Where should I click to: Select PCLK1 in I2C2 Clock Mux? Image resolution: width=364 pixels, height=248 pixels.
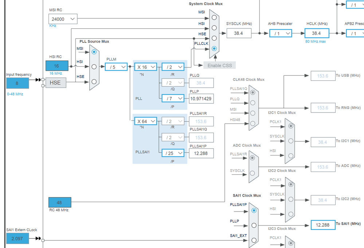click(291, 184)
